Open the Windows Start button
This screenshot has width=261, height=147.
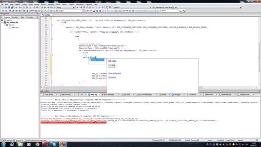[x=4, y=144]
